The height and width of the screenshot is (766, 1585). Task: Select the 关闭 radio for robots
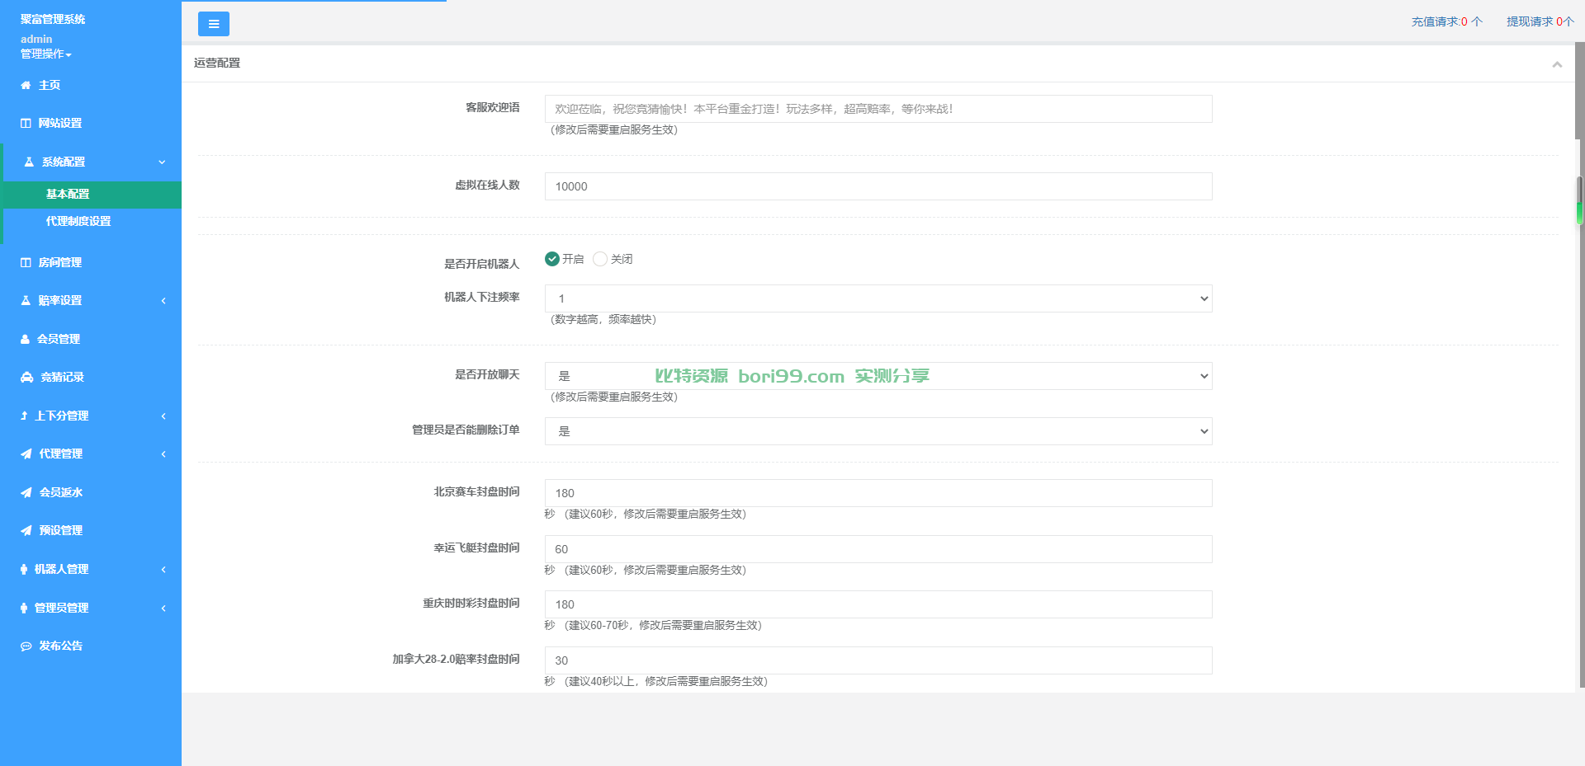(x=600, y=259)
